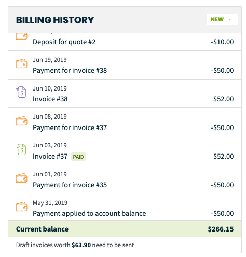
Task: Open Payment for invoice #35 entry
Action: 125,179
